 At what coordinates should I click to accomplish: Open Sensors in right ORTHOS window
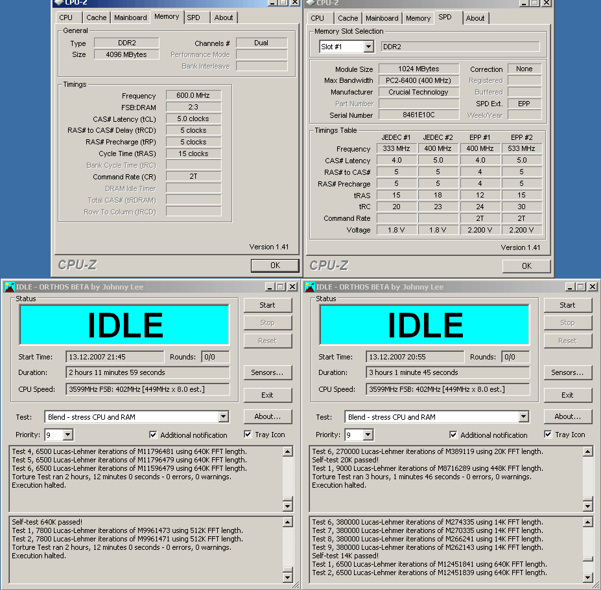(568, 372)
